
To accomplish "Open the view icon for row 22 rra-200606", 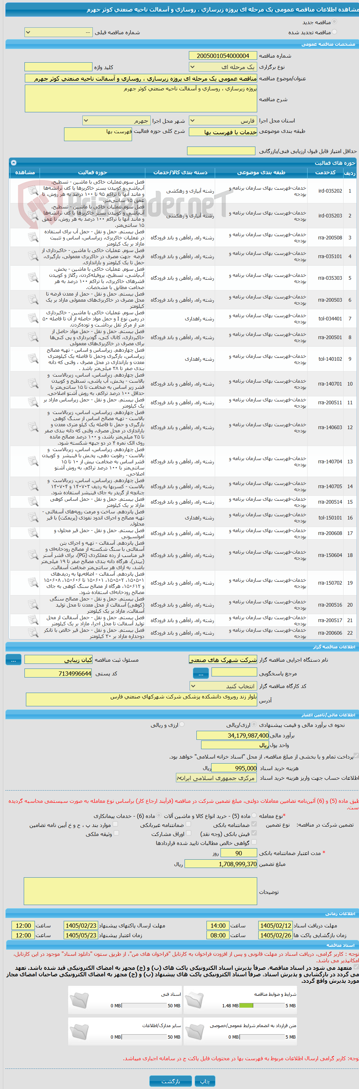I will 33,633.
